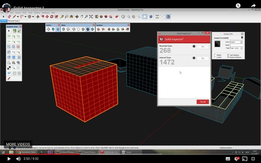Click the info icon beside Reversed Faces
Screen dimensions: 261x163
point(194,47)
